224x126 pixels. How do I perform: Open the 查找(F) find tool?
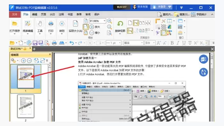point(165,15)
